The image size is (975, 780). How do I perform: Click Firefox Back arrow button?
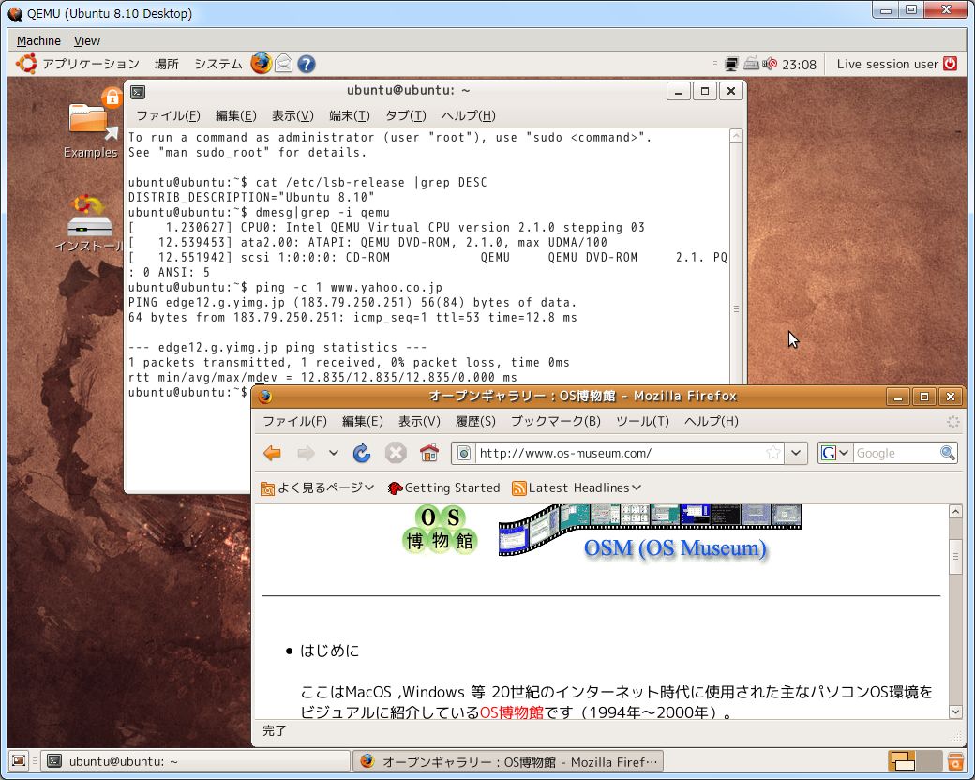[x=273, y=453]
